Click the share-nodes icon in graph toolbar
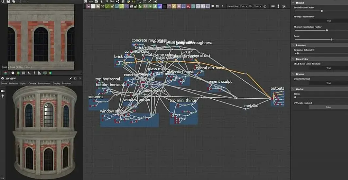Viewport: 348px width, 180px height. 118,1
